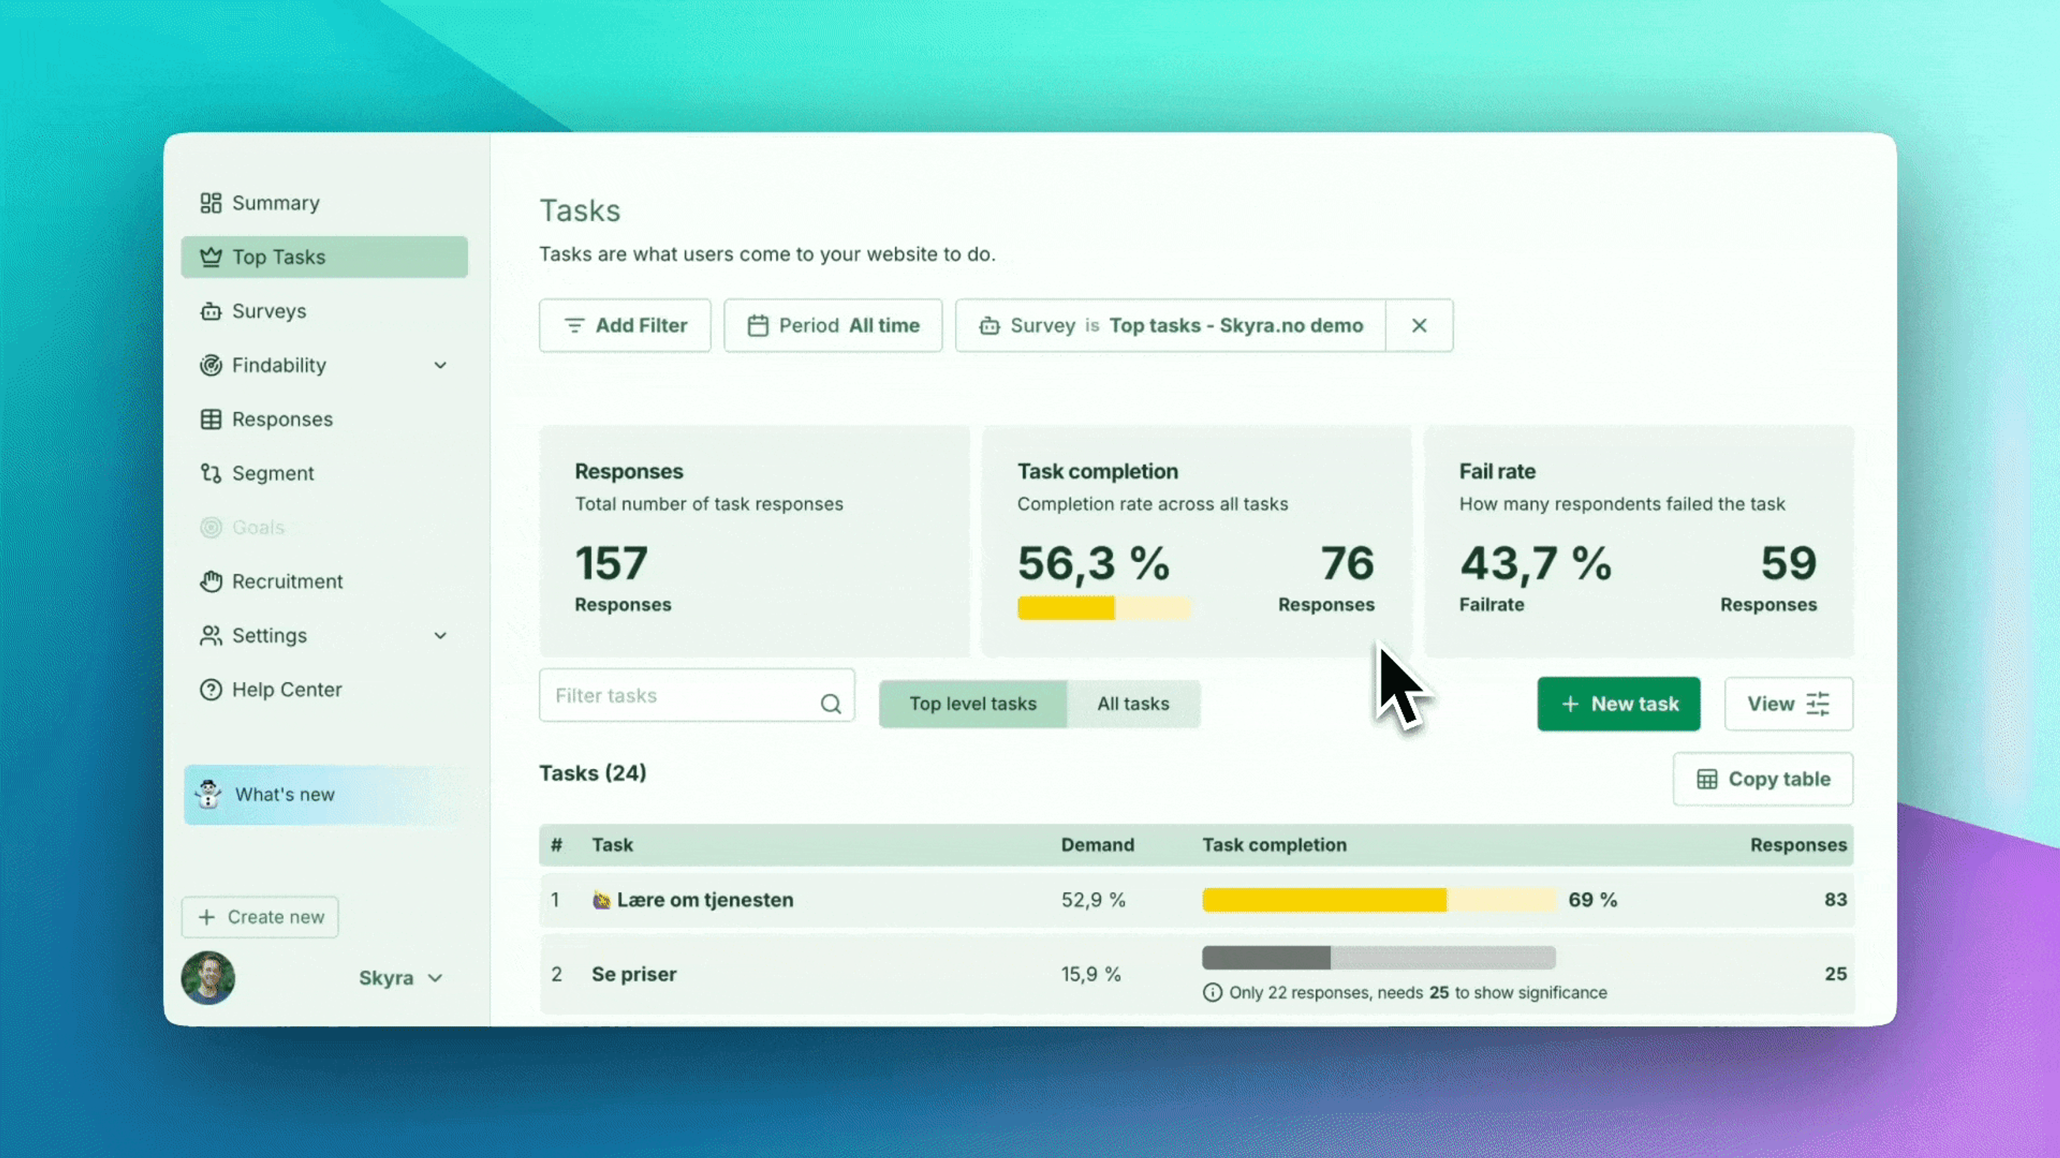2060x1158 pixels.
Task: Click the green New task button
Action: pyautogui.click(x=1618, y=704)
